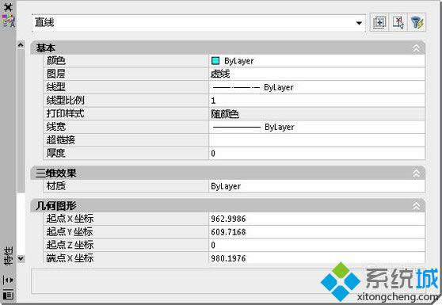Select the 线型 property label
The width and height of the screenshot is (442, 305).
(55, 87)
